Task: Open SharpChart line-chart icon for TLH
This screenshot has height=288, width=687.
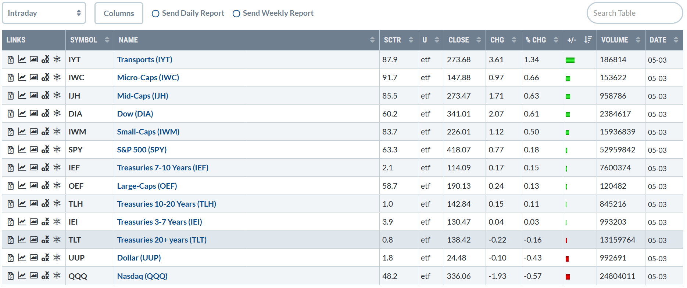Action: click(22, 204)
